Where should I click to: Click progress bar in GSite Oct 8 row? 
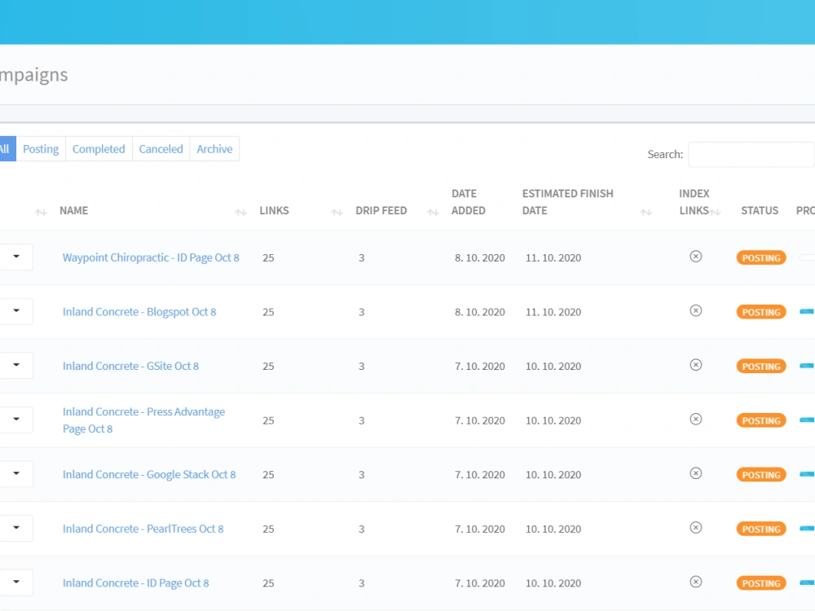click(807, 366)
